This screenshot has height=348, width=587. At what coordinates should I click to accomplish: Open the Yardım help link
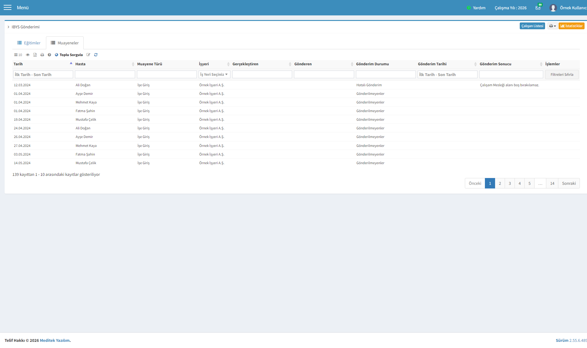[x=476, y=8]
